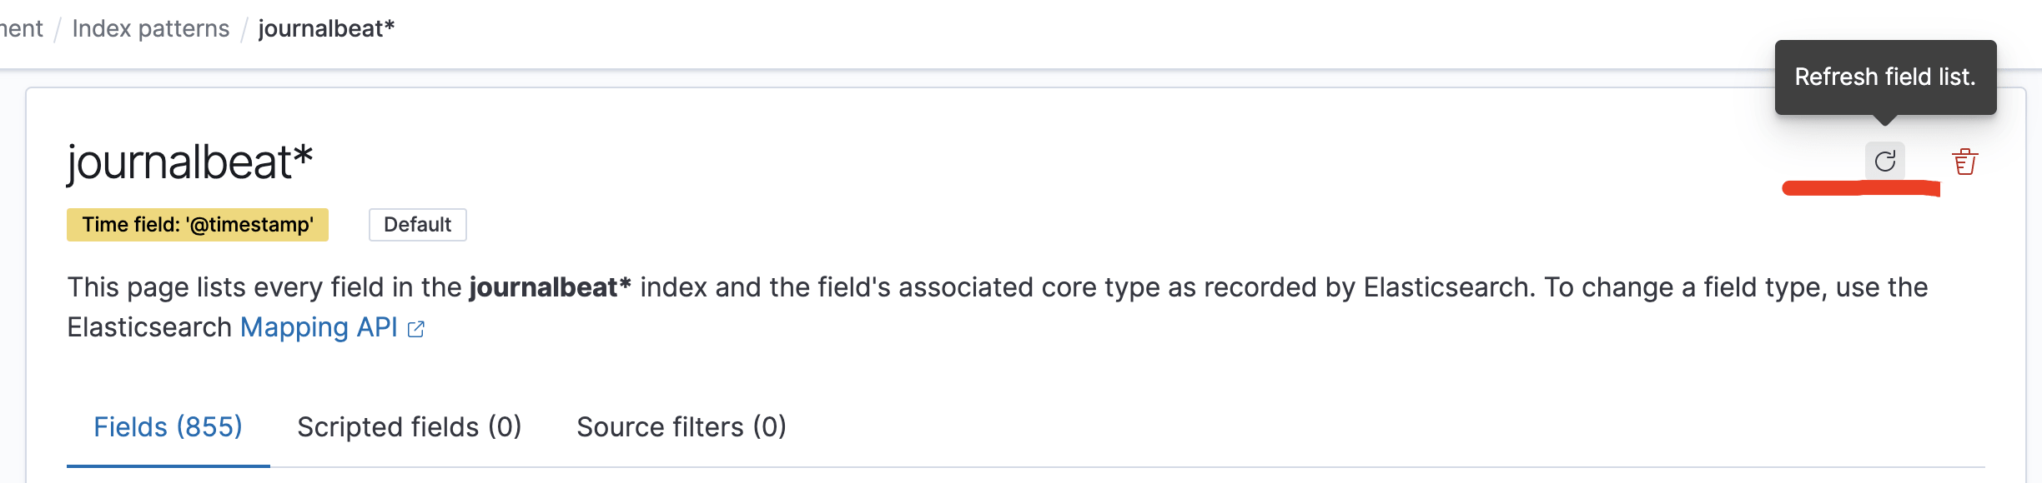This screenshot has height=483, width=2042.
Task: Click the truncated Management breadcrumb
Action: click(x=22, y=28)
